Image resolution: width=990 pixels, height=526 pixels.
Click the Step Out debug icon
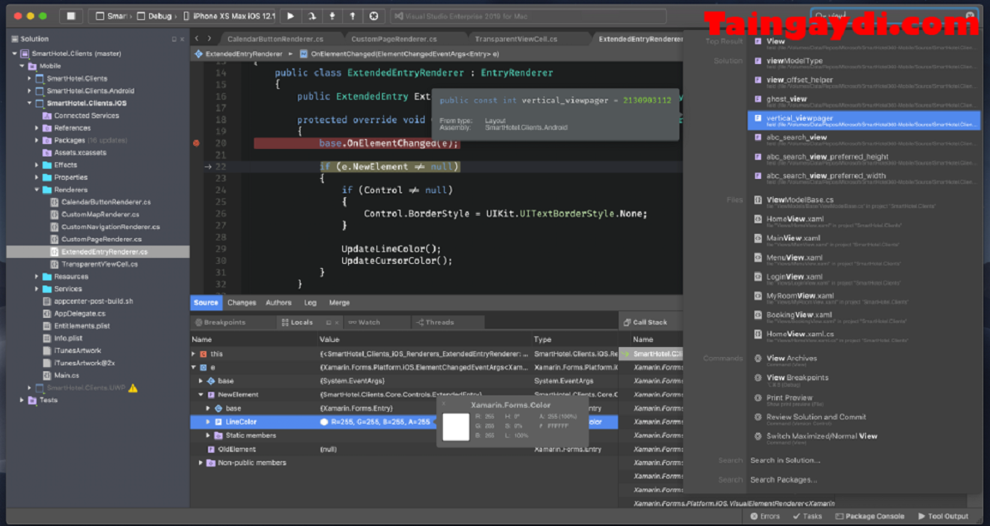tap(352, 16)
